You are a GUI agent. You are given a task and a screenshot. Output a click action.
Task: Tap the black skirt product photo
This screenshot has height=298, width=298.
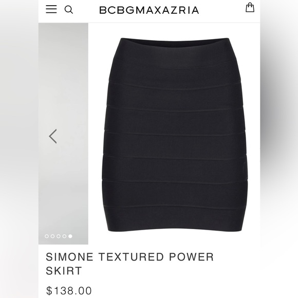pos(175,135)
